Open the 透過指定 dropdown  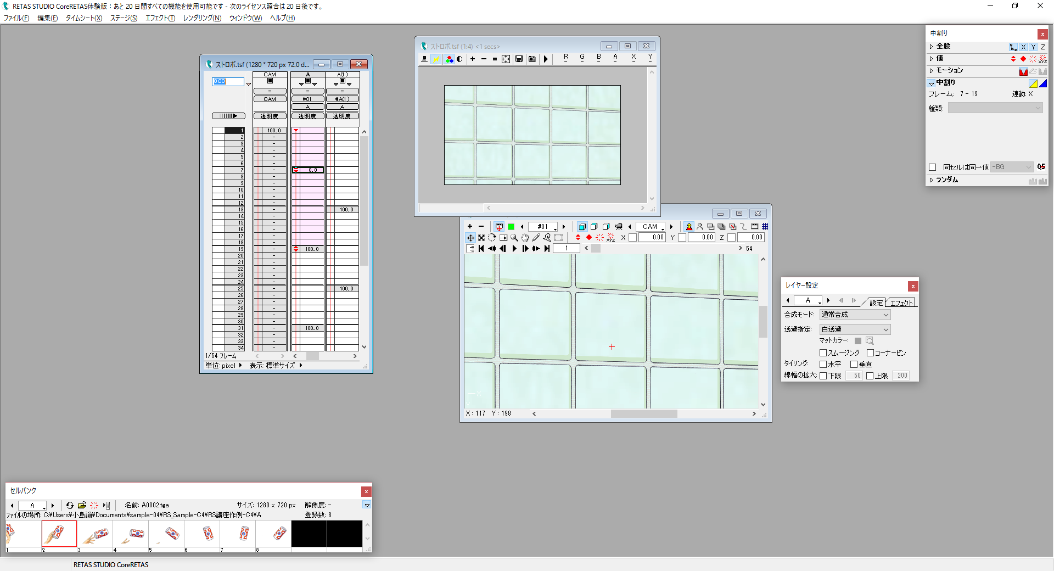click(x=855, y=329)
